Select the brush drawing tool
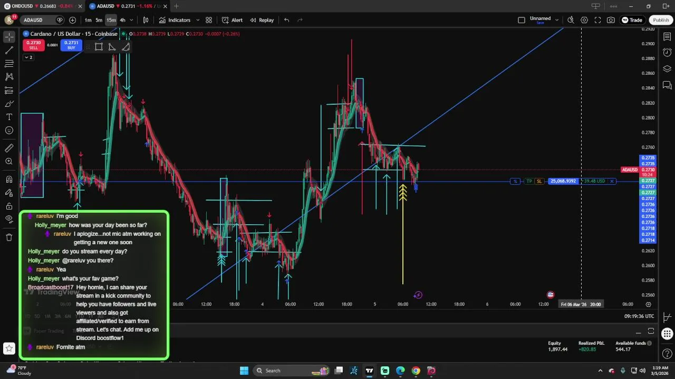675x379 pixels. pos(9,104)
